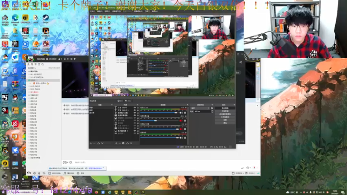Screen dimensions: 347x195
Task: Open scene transition properties gear
Action: pos(212,108)
